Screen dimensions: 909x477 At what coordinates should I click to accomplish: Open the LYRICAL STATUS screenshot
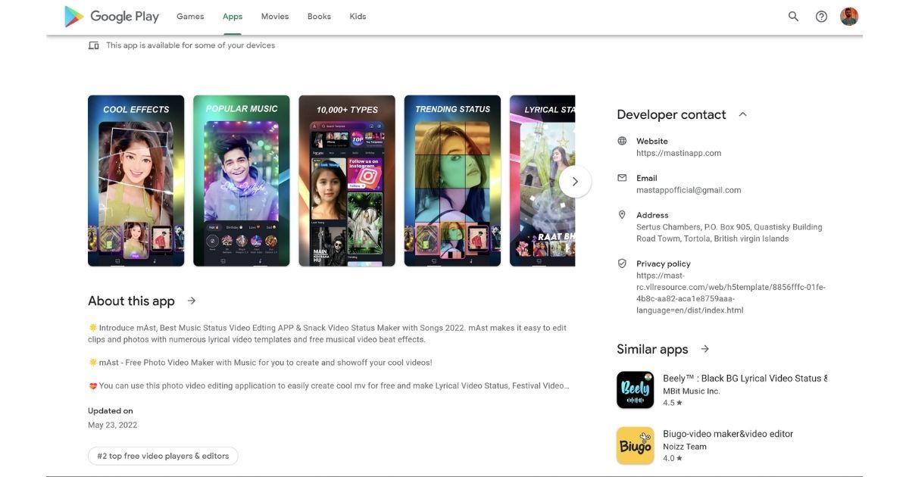click(542, 181)
